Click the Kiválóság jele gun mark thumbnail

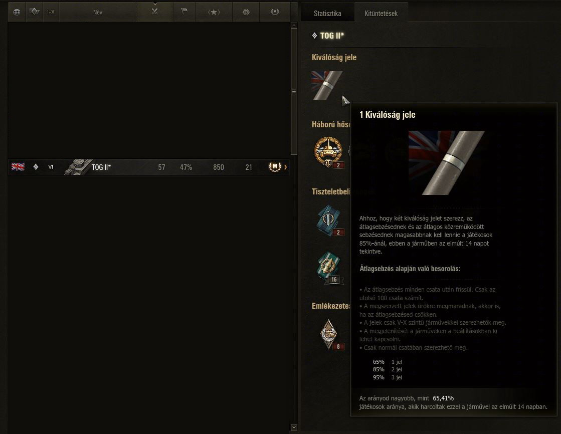click(x=327, y=86)
